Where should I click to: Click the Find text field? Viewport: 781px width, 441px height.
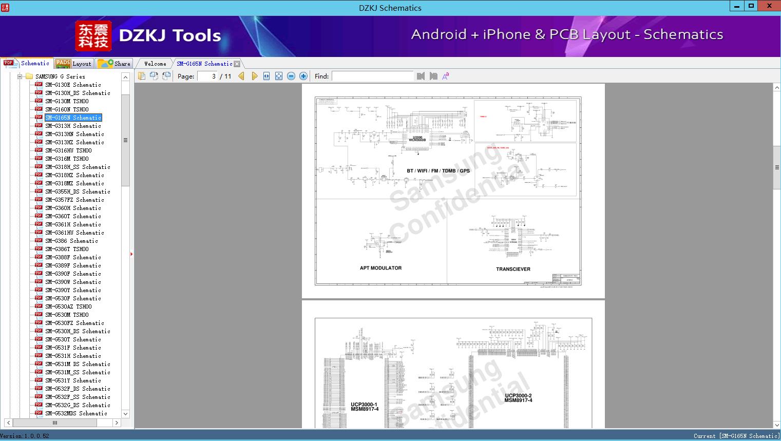coord(373,76)
